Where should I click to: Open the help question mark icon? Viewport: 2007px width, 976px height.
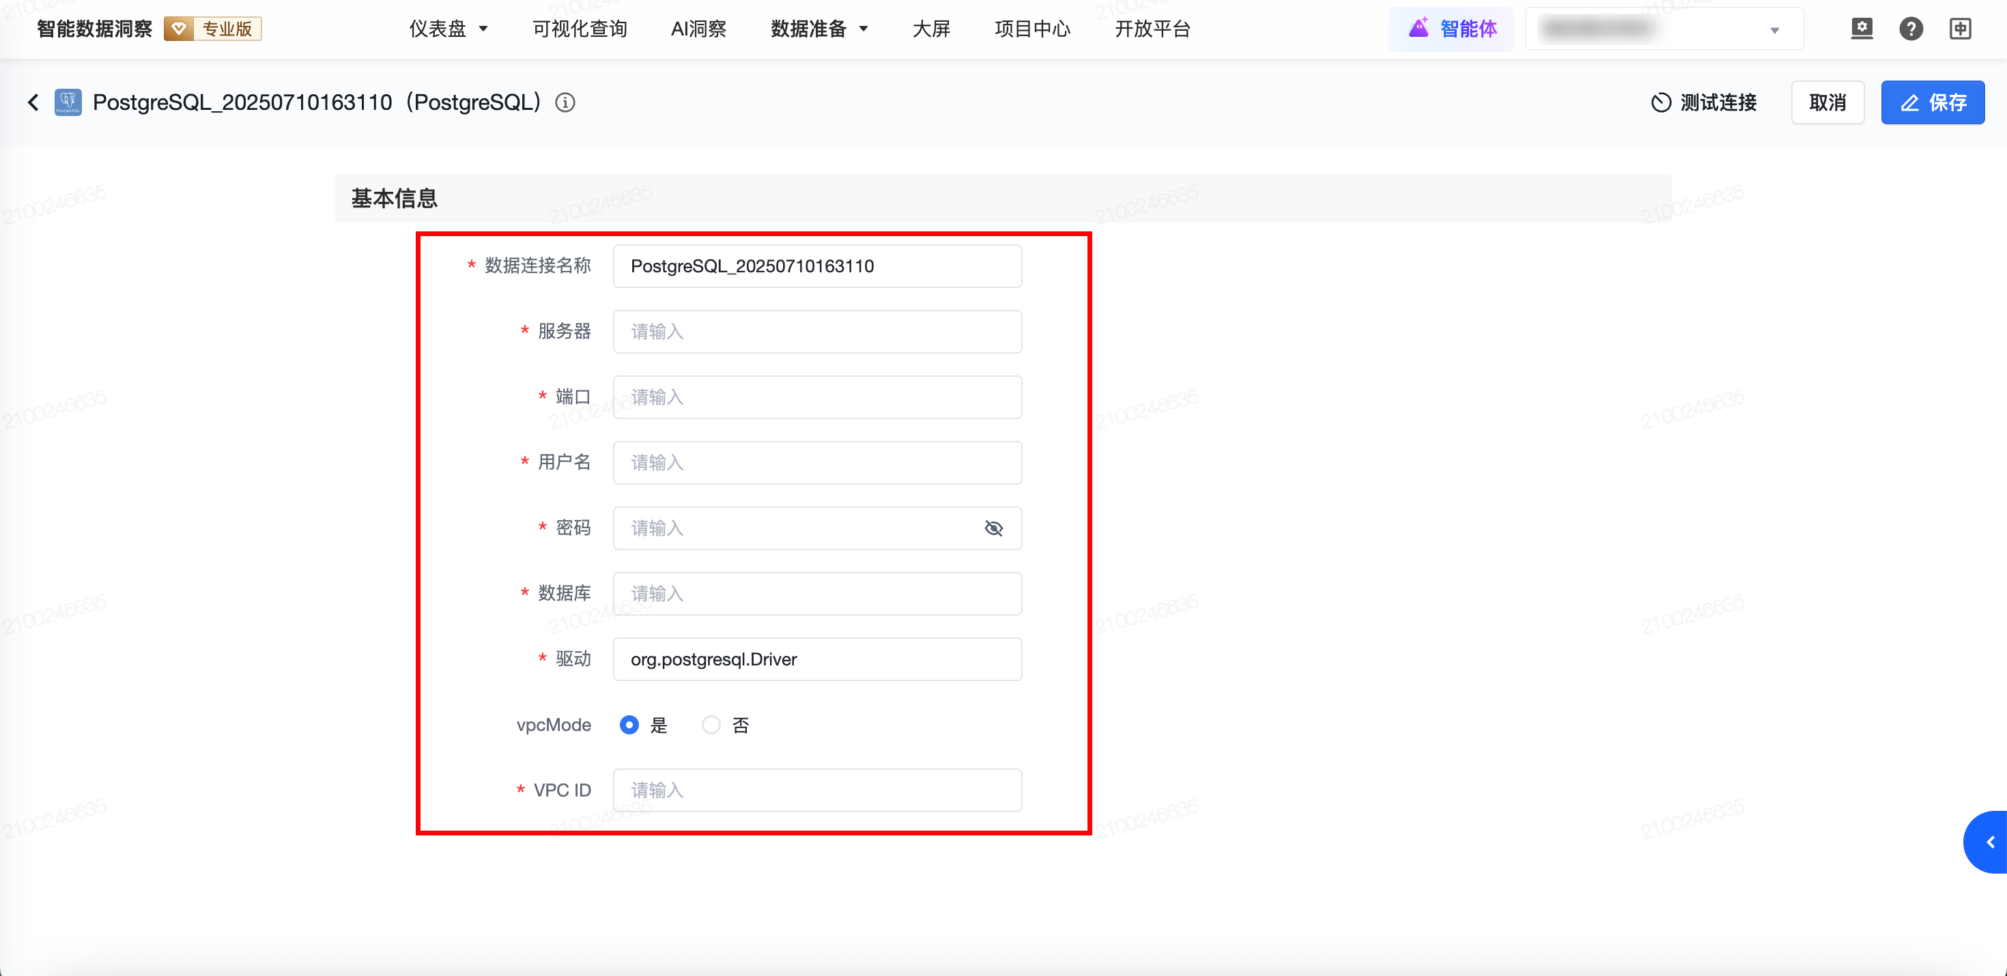click(x=1910, y=29)
